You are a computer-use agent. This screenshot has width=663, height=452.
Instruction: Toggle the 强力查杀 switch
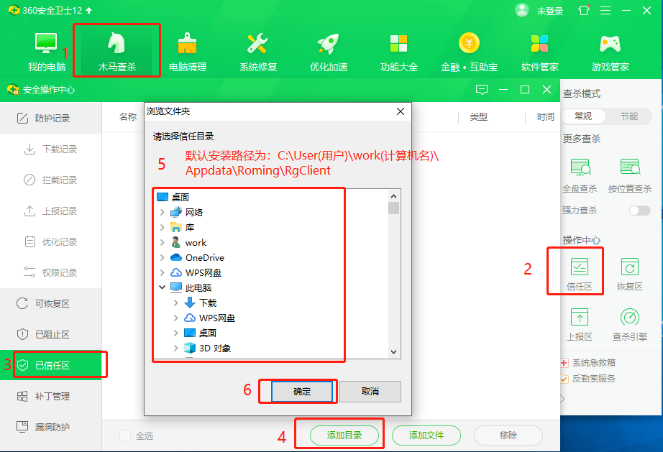639,211
